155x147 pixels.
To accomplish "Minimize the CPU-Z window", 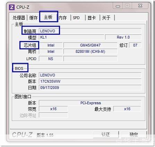I will (x=118, y=6).
